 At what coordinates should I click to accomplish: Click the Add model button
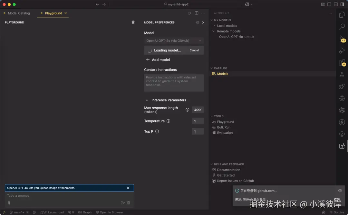coord(158,60)
